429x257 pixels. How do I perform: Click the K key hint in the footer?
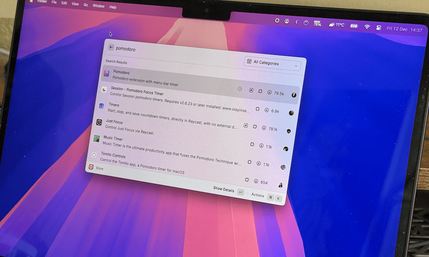pyautogui.click(x=278, y=199)
